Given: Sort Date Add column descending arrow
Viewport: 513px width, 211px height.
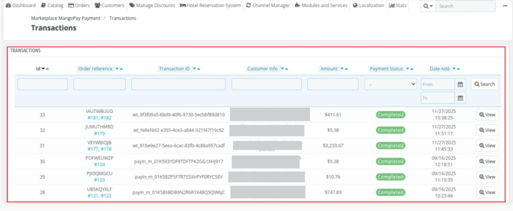Looking at the screenshot, I should [454, 69].
